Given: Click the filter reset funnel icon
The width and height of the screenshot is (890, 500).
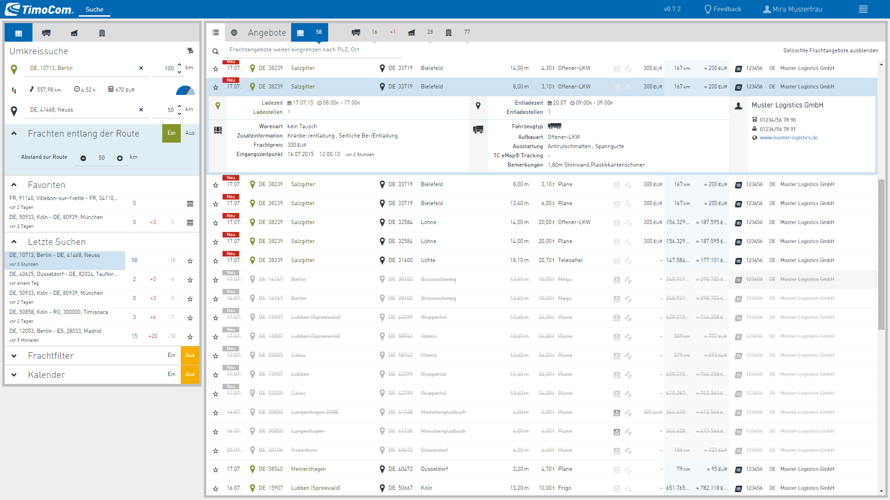Looking at the screenshot, I should pyautogui.click(x=190, y=51).
